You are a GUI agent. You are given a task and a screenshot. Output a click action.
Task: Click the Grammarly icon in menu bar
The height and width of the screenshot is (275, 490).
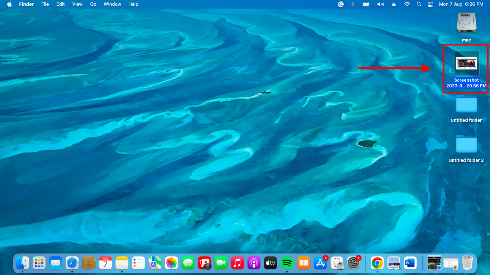(341, 4)
